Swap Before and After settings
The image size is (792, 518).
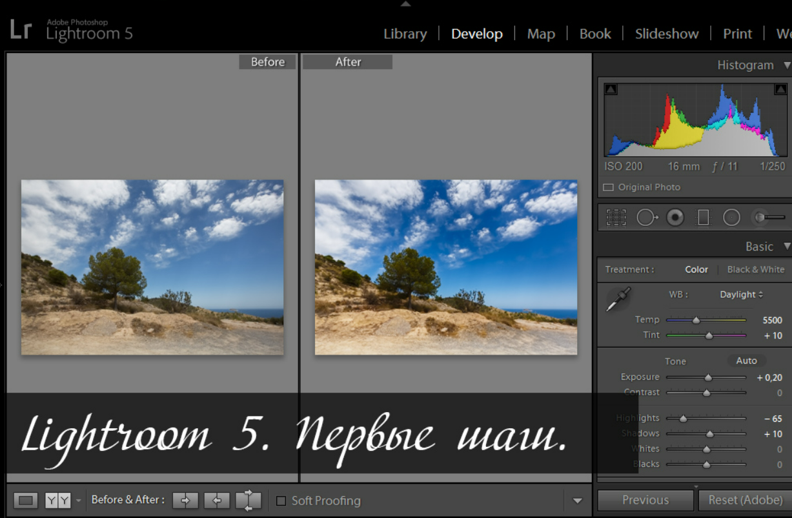tap(249, 501)
